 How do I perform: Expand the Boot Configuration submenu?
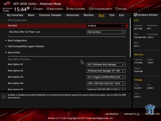pos(17,41)
